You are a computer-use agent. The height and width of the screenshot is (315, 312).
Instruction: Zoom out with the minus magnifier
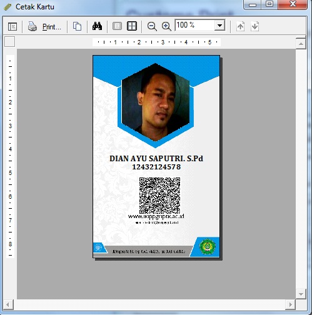tap(152, 26)
